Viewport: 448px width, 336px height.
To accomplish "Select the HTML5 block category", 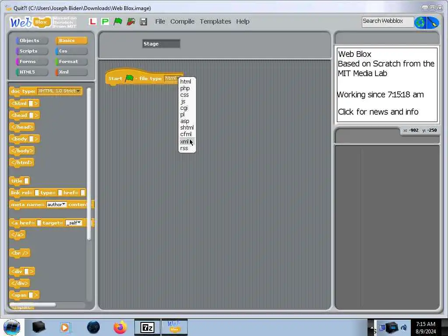I will pos(31,72).
